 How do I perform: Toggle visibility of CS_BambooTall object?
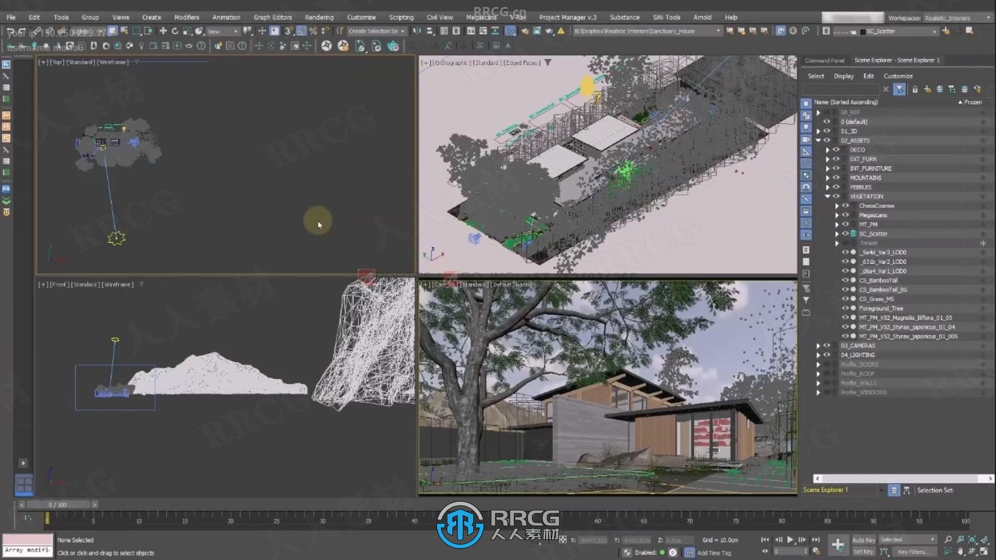point(845,281)
